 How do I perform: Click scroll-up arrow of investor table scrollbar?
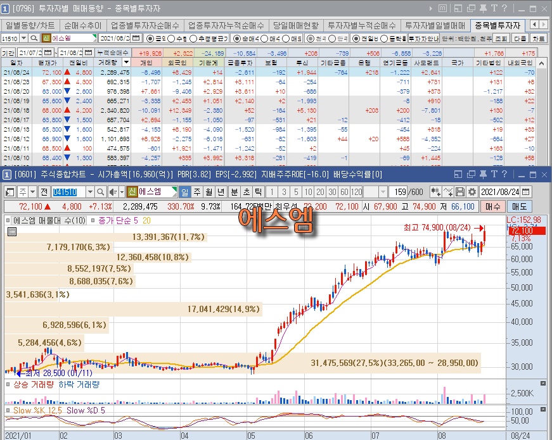(542, 63)
